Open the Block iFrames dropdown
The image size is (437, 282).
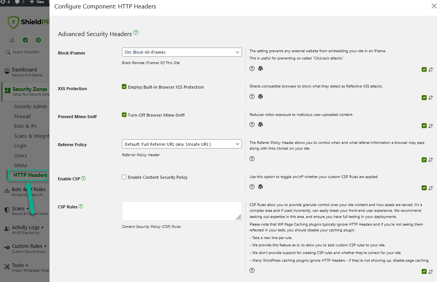click(x=182, y=52)
